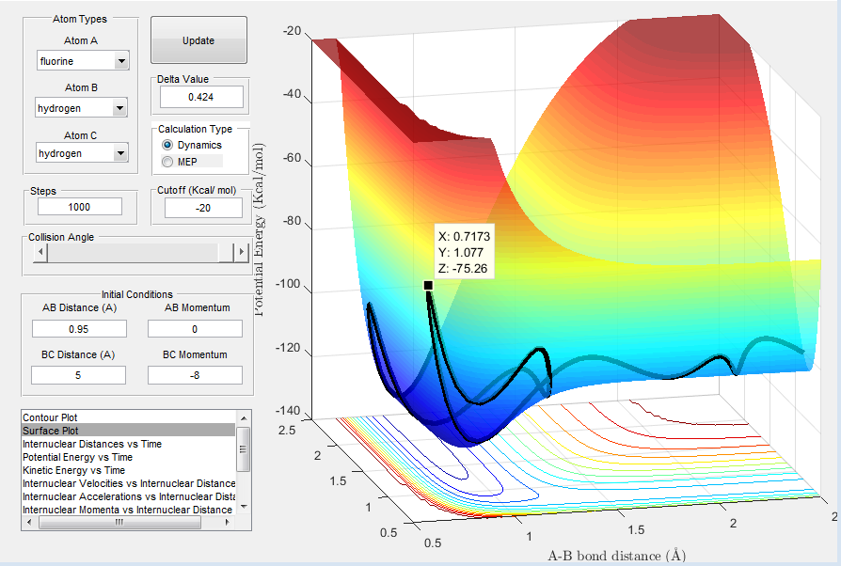Image resolution: width=841 pixels, height=566 pixels.
Task: Click the Steps field showing 1000
Action: [79, 207]
